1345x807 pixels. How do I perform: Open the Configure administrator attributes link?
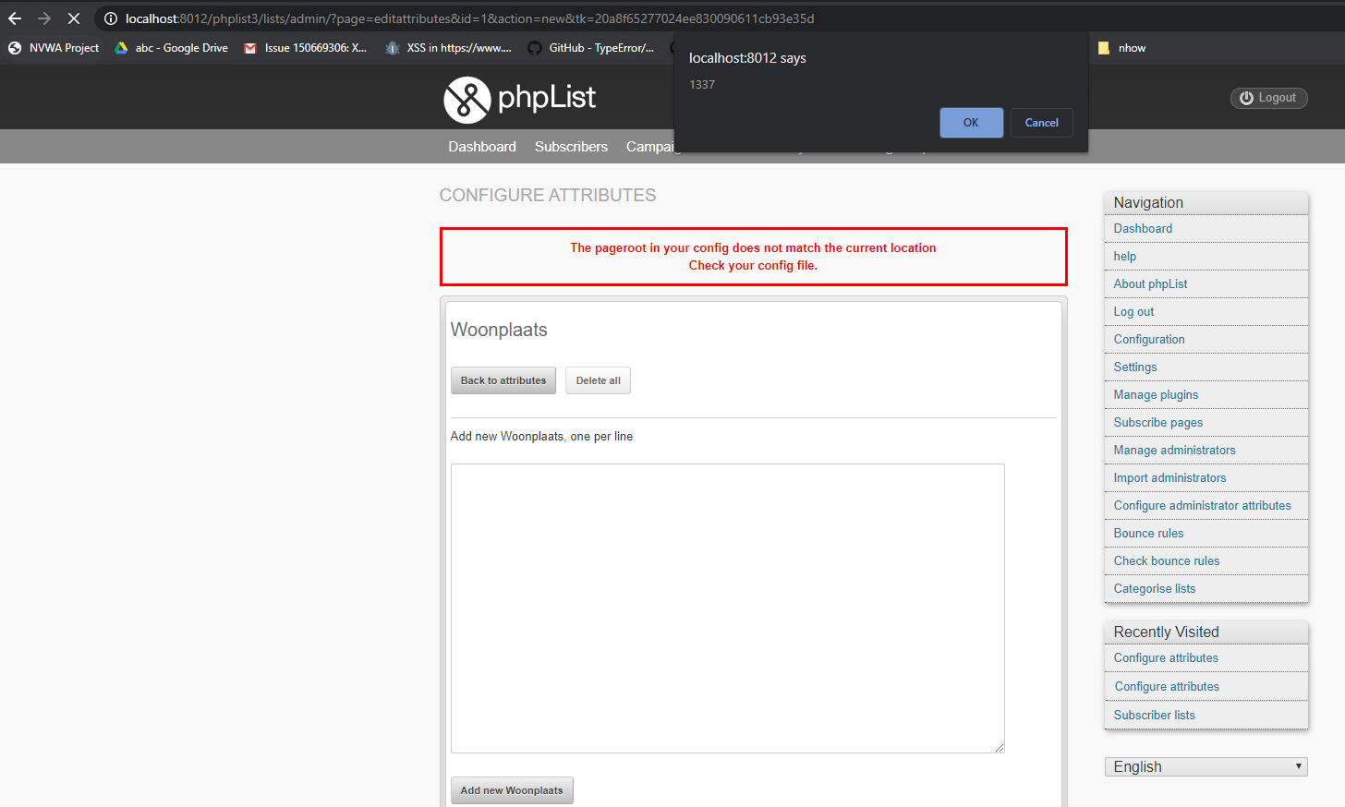pos(1202,505)
